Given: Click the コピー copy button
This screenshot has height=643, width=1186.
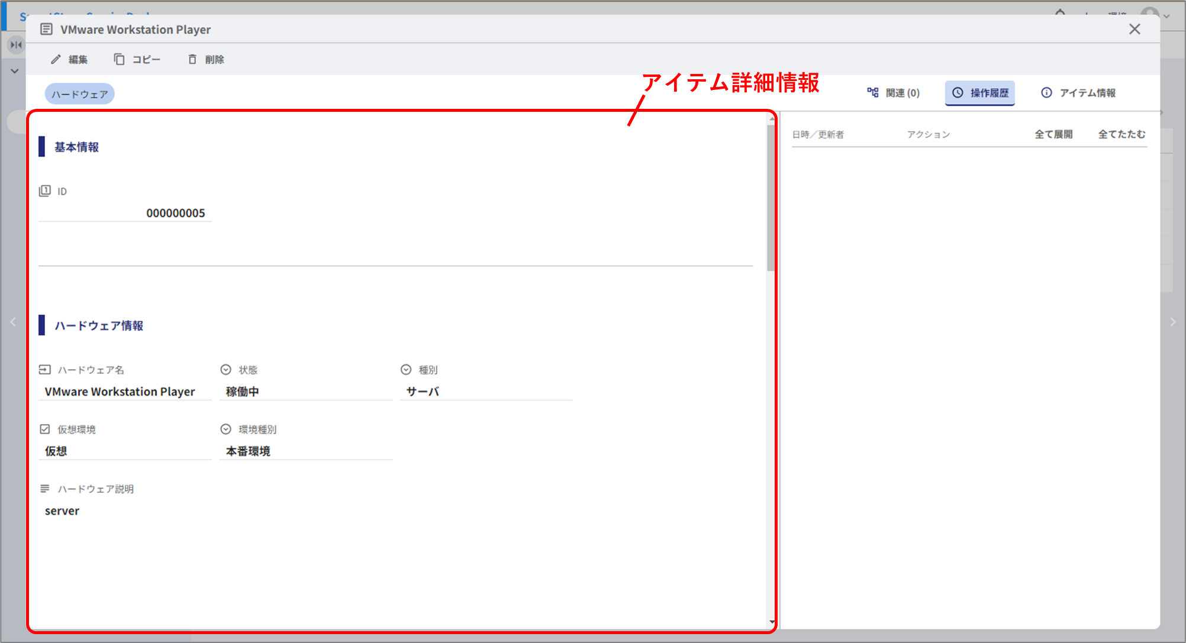Looking at the screenshot, I should click(137, 59).
